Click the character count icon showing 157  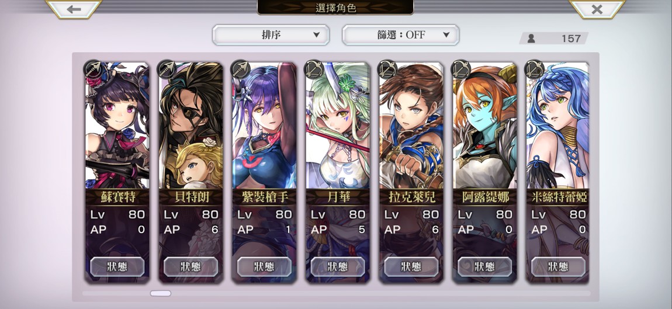pyautogui.click(x=531, y=39)
